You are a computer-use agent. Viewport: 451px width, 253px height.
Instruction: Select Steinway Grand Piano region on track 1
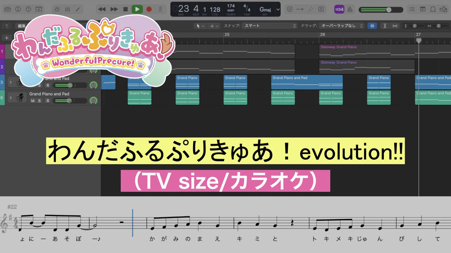pyautogui.click(x=385, y=52)
